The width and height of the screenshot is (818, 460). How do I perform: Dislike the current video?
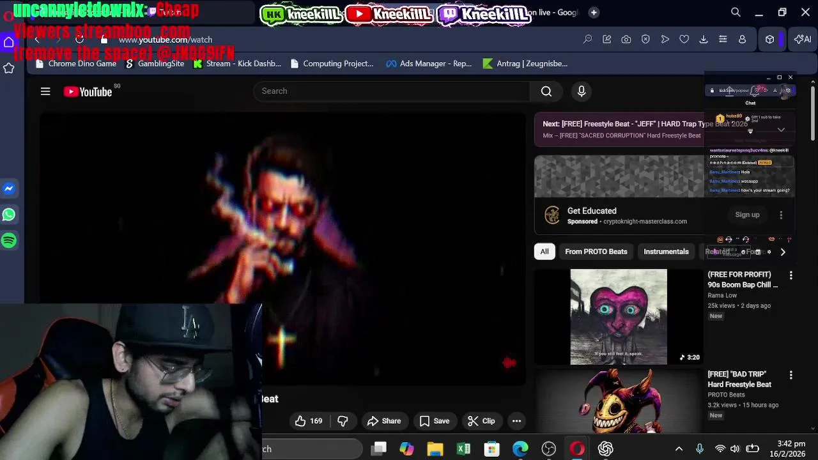[x=343, y=421]
